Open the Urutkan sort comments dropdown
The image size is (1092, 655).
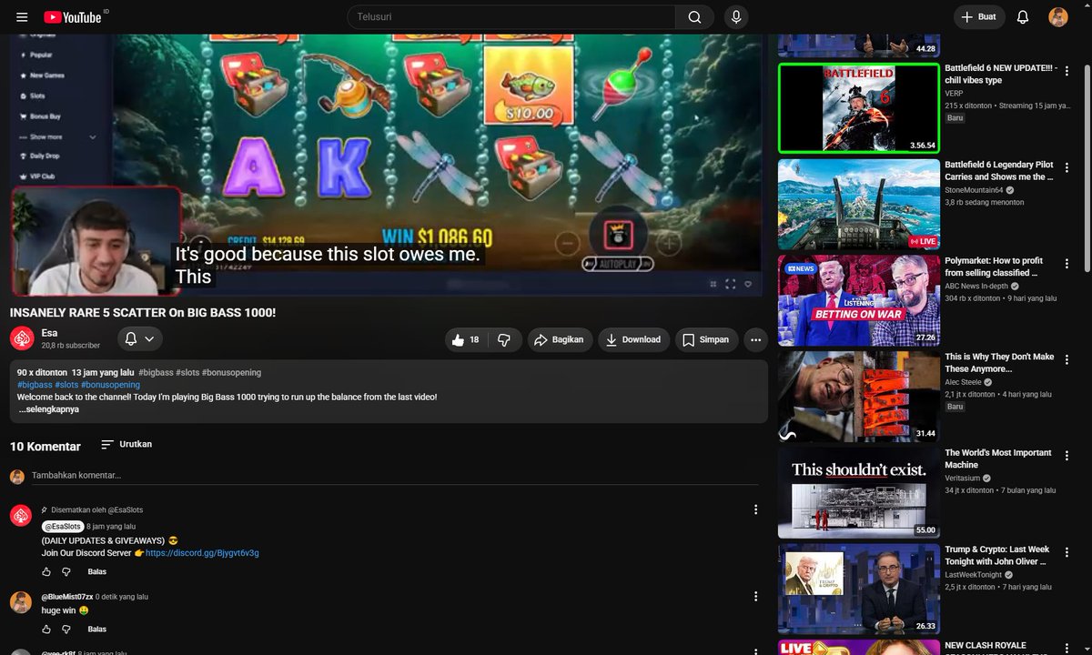pyautogui.click(x=126, y=444)
